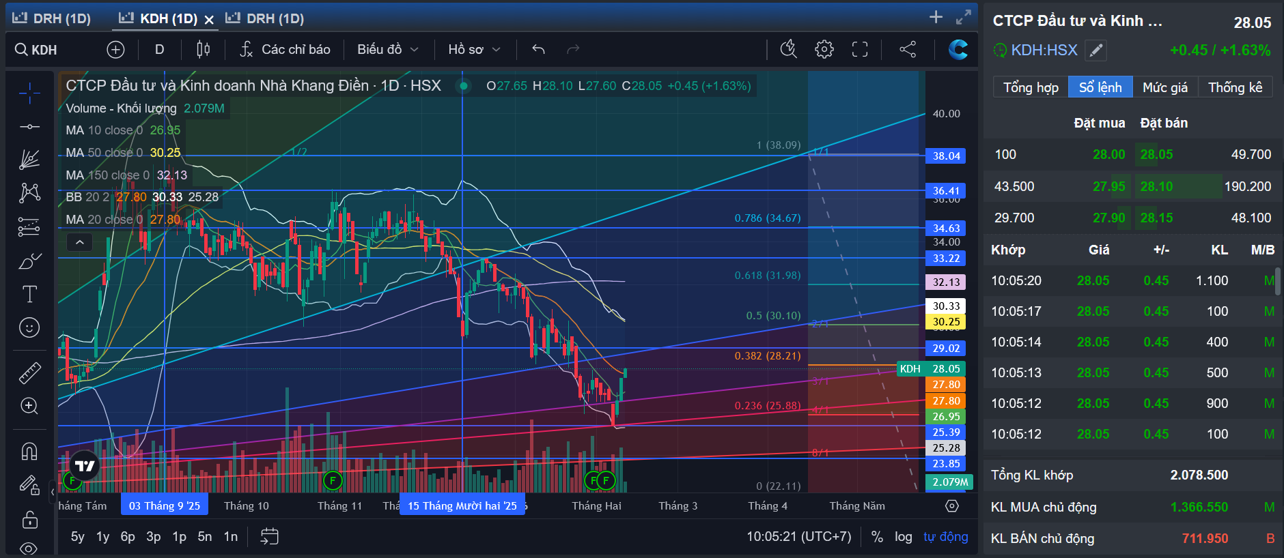Open the KDH symbol search
This screenshot has height=558, width=1284.
(x=36, y=50)
